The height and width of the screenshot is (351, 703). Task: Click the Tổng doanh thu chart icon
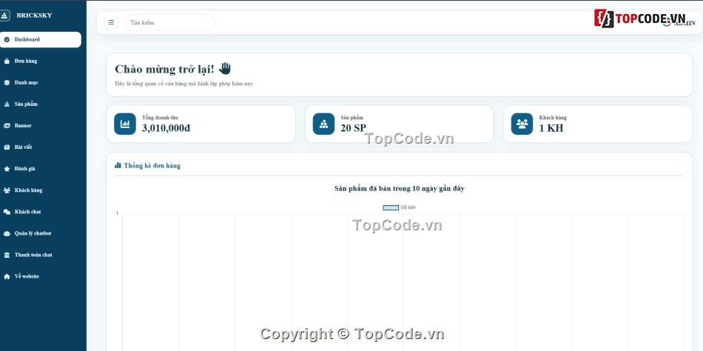coord(125,124)
